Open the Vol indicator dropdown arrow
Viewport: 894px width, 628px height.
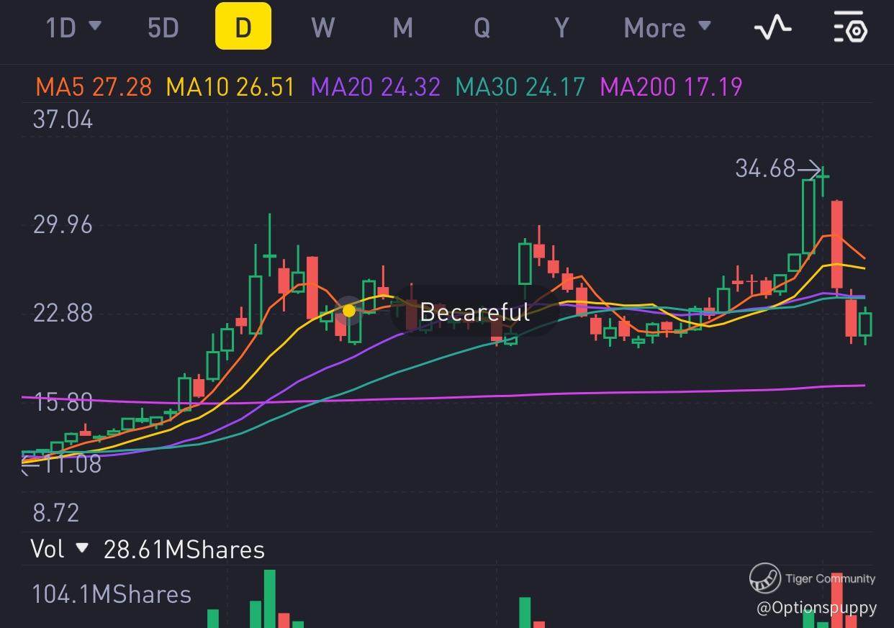82,548
